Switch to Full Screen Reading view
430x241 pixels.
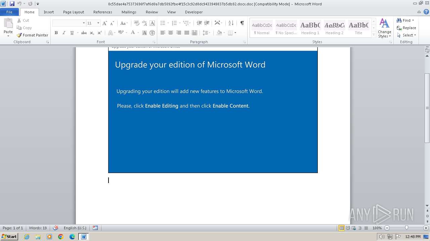point(348,228)
